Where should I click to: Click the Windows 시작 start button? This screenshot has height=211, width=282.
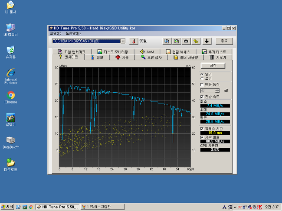click(7, 207)
